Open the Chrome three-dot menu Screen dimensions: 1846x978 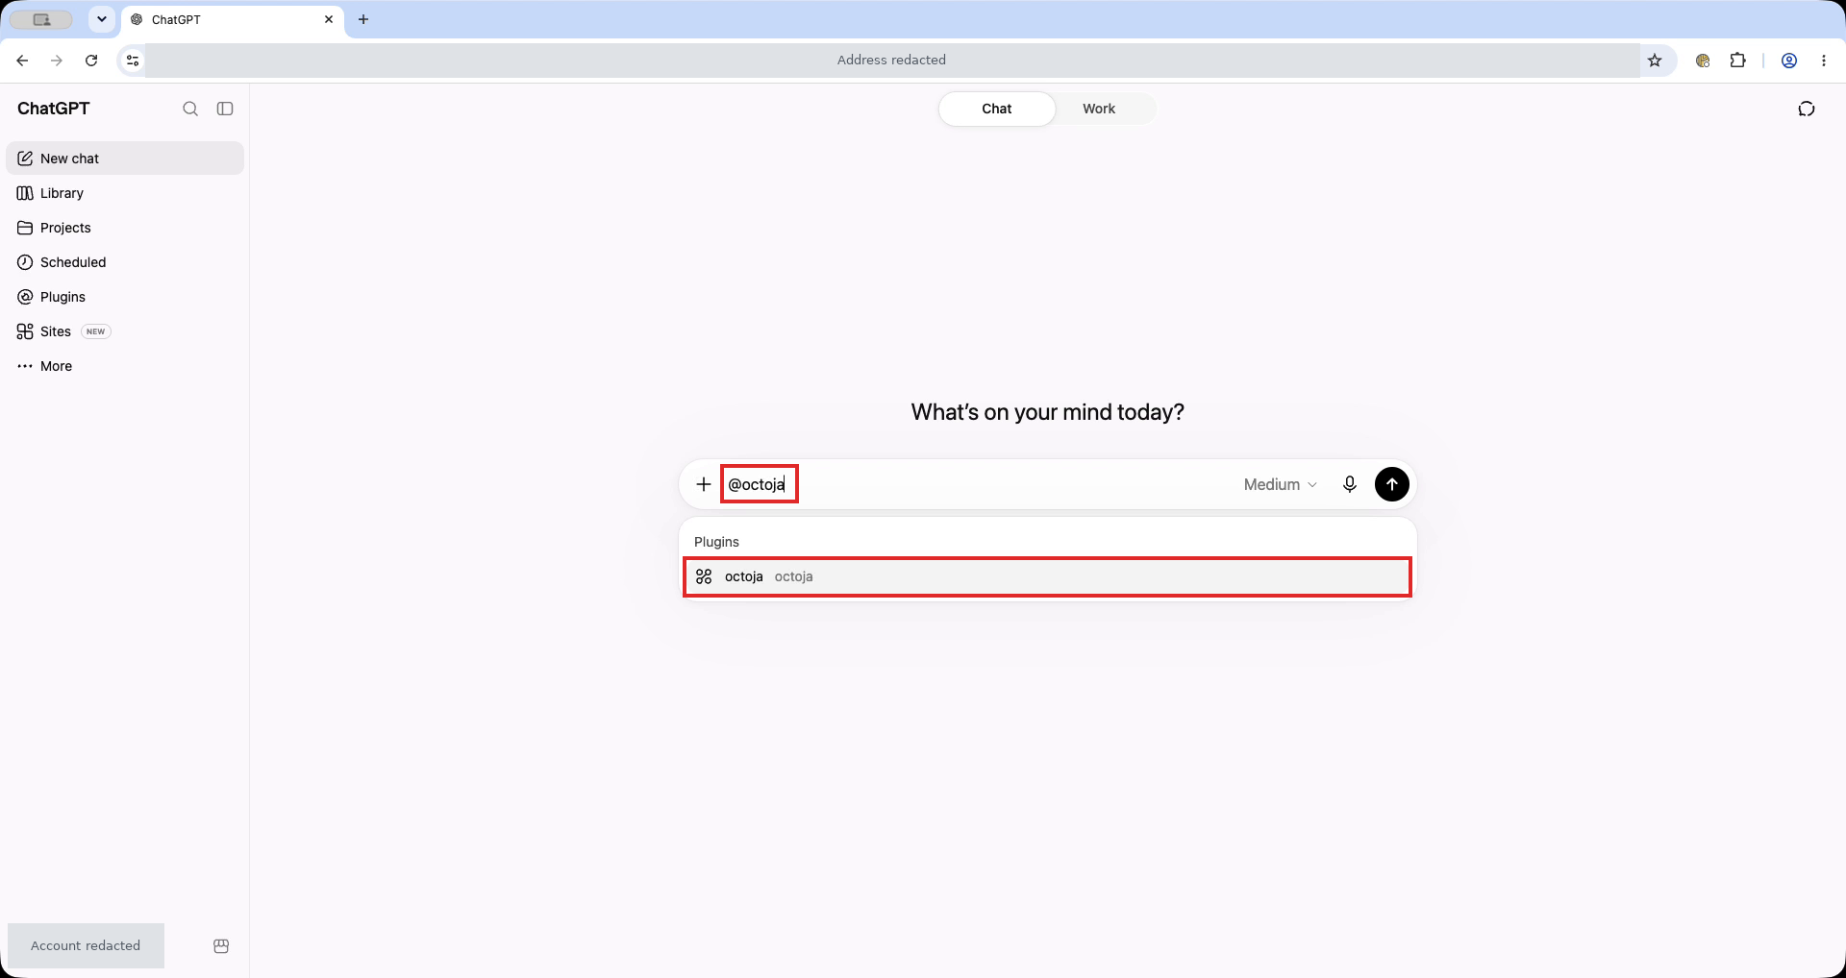click(x=1824, y=61)
